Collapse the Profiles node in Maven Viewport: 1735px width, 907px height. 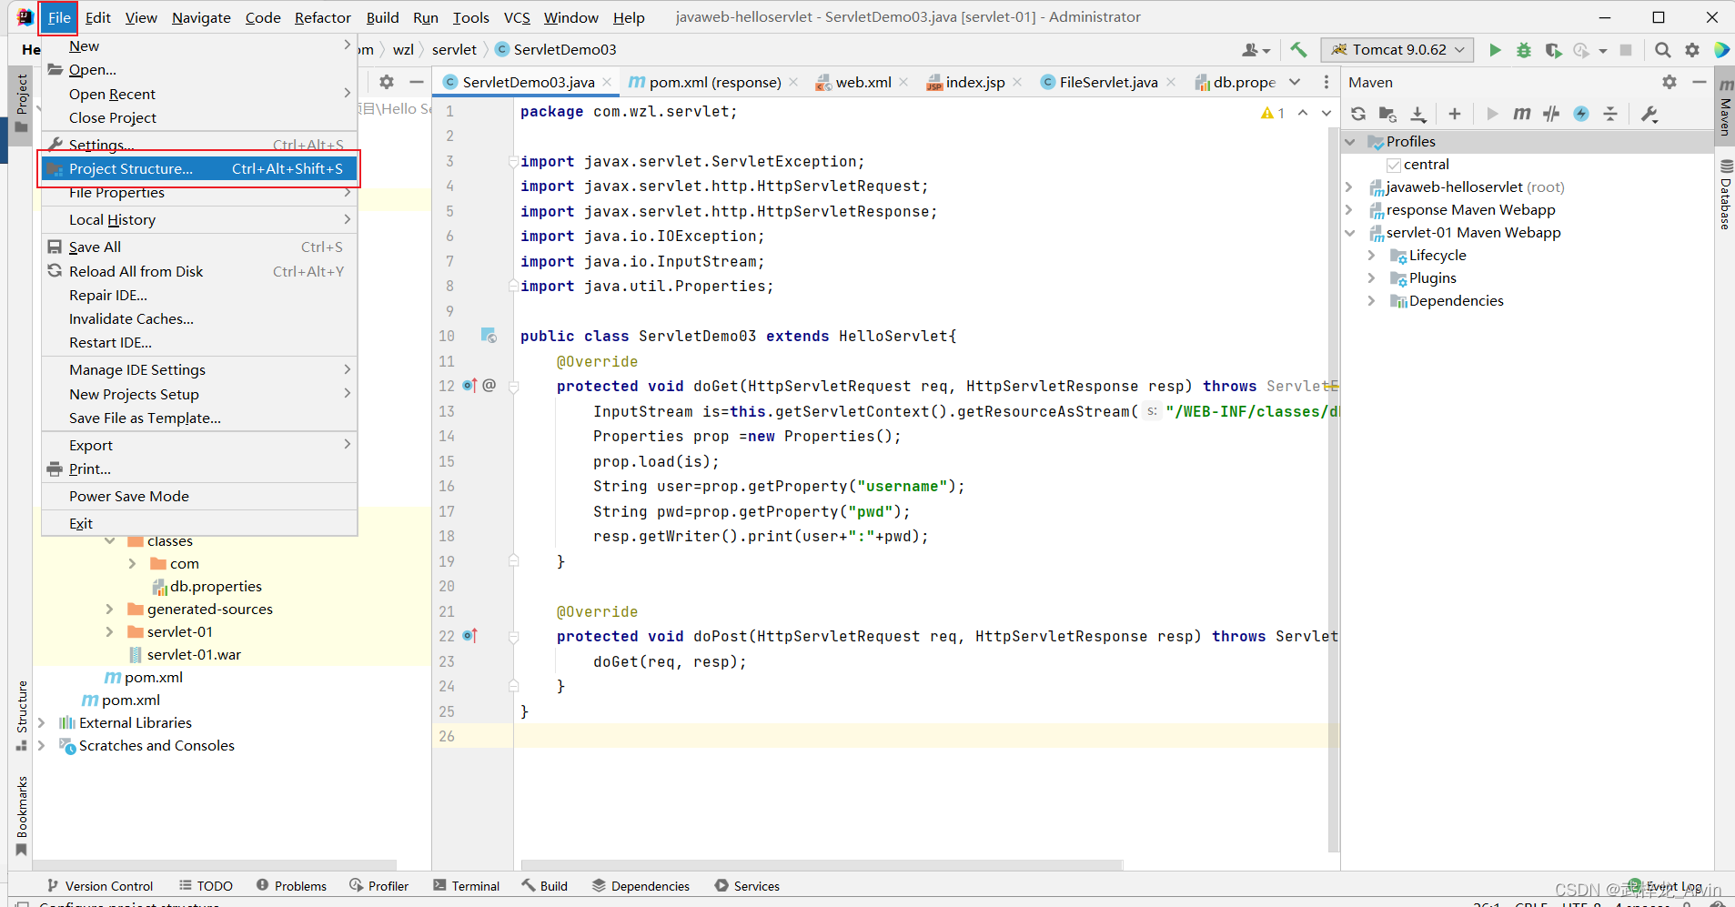(x=1351, y=142)
